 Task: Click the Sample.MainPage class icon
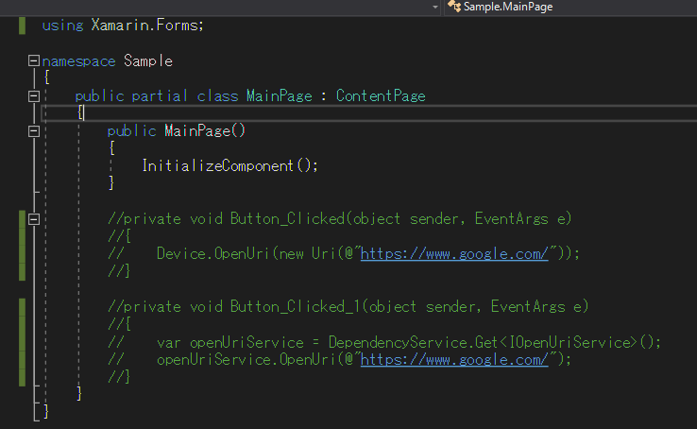454,7
